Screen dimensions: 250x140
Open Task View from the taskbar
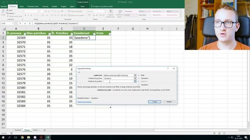pyautogui.click(x=16, y=137)
